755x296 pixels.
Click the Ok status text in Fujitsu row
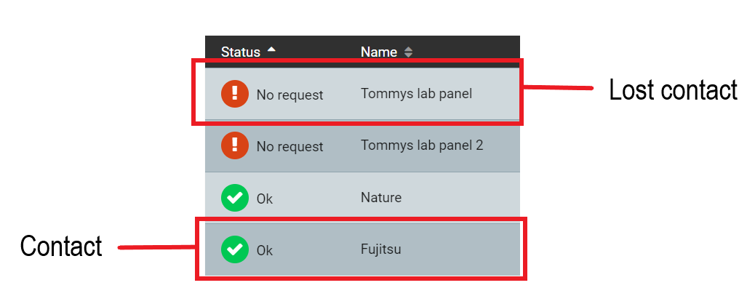pyautogui.click(x=264, y=250)
